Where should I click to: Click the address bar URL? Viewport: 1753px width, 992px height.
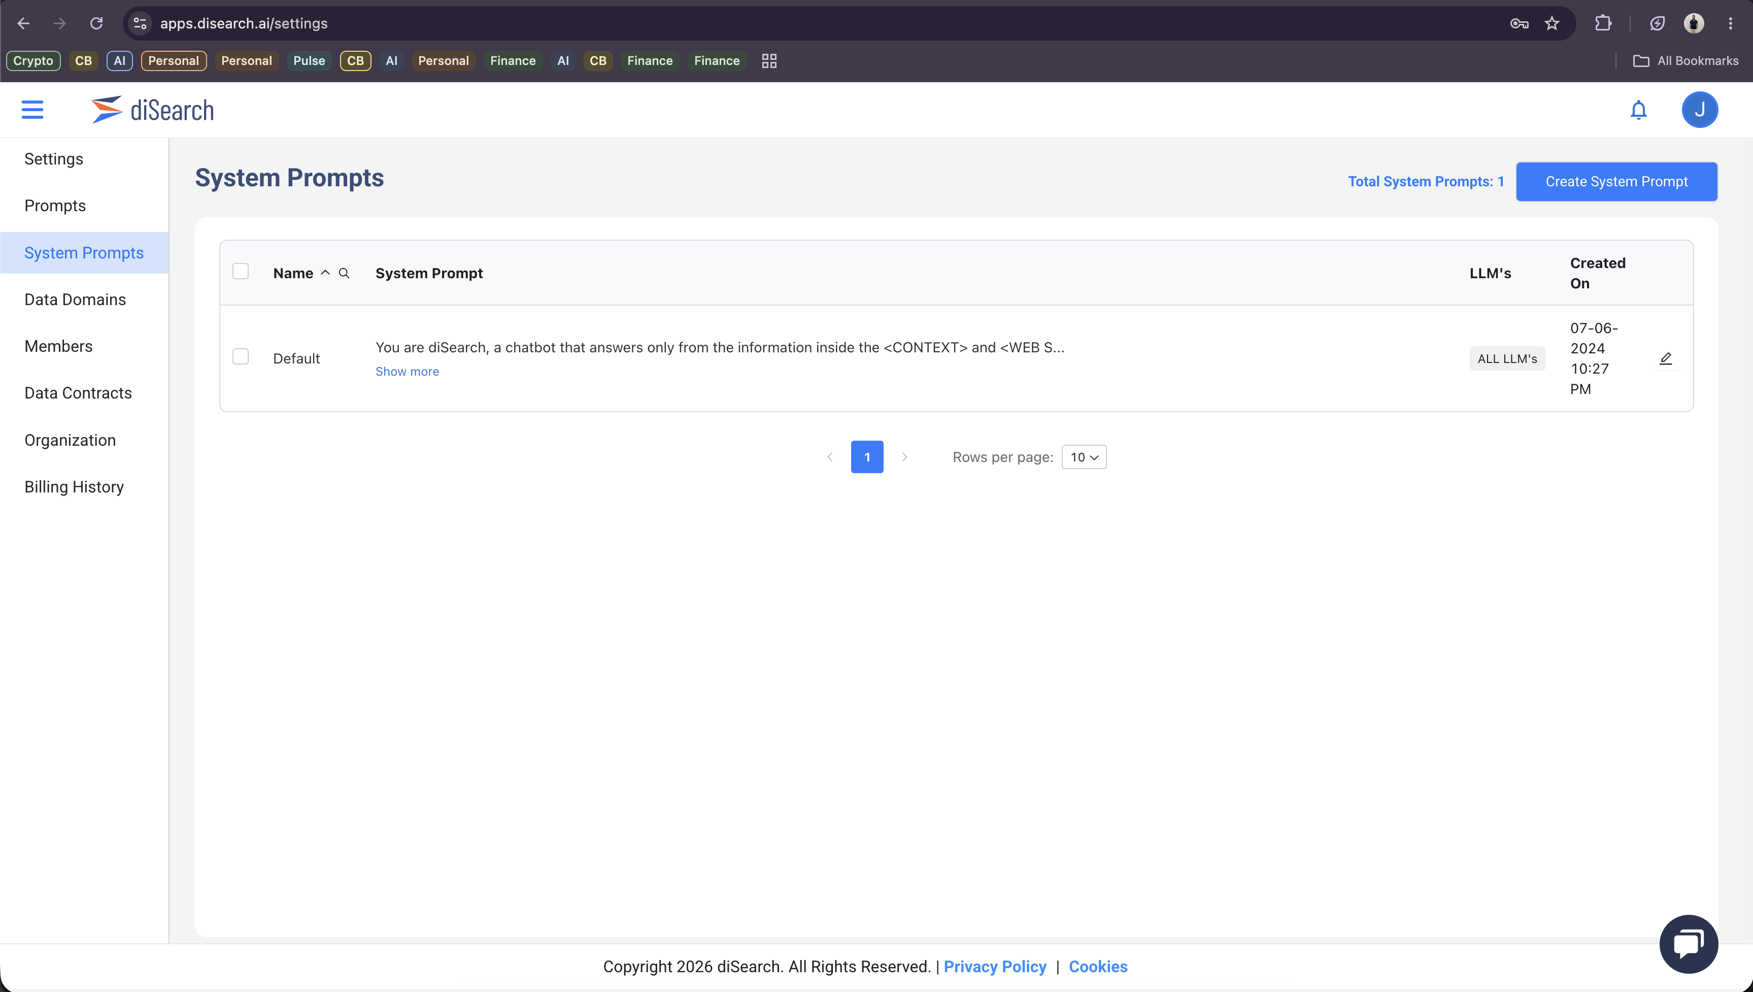(244, 23)
